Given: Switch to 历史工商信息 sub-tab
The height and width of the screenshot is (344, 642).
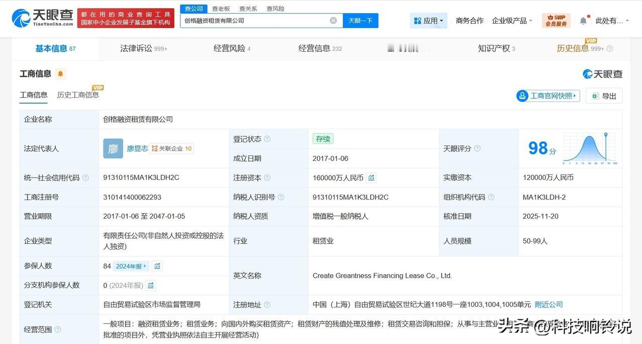Looking at the screenshot, I should 78,95.
